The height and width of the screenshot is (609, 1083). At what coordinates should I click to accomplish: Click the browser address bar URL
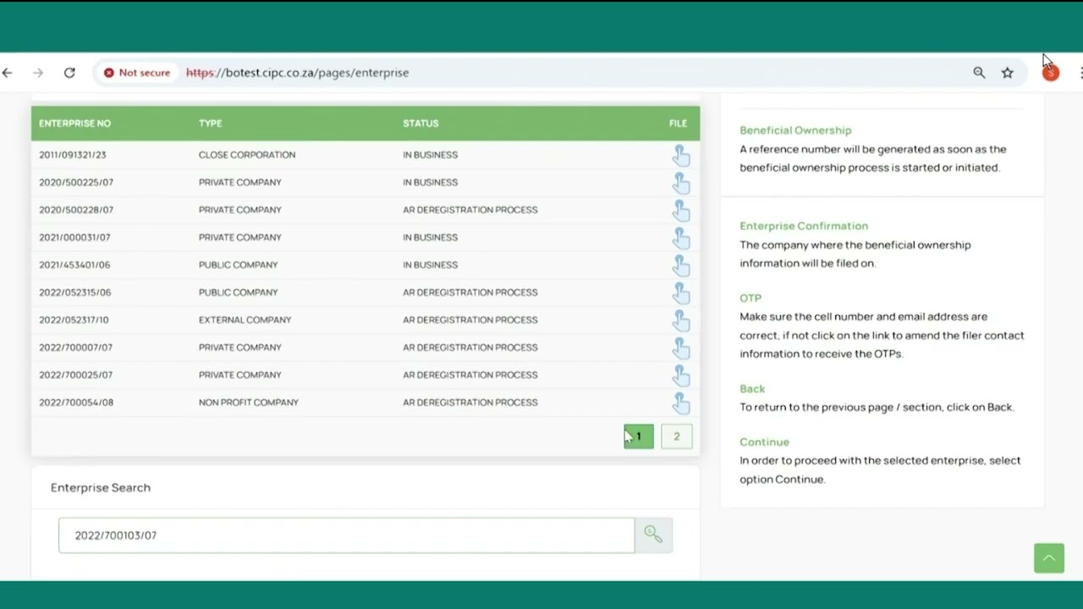[297, 73]
